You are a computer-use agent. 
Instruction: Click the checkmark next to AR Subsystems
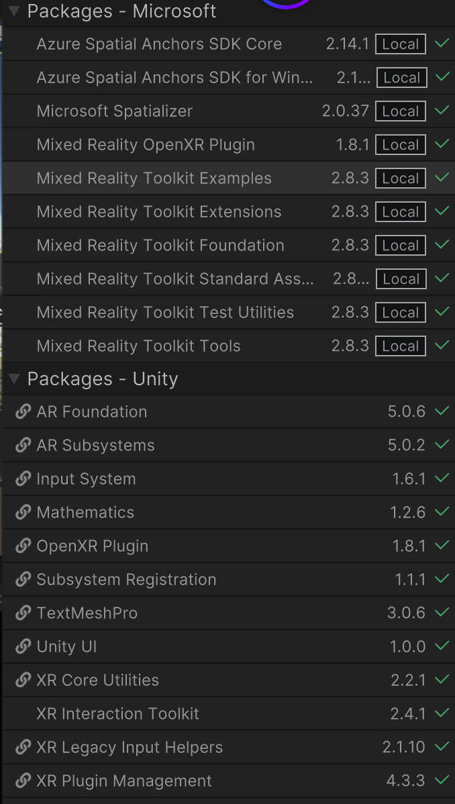coord(442,445)
